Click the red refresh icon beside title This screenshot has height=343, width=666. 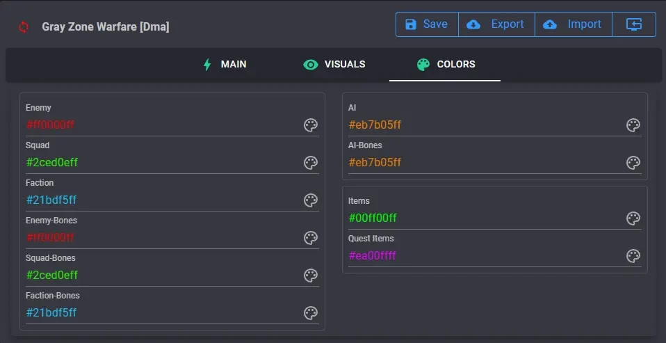point(24,27)
